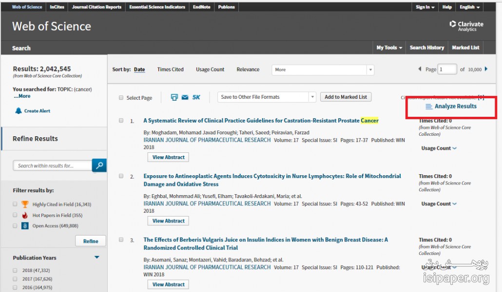Open the Publons tab

[x=226, y=7]
